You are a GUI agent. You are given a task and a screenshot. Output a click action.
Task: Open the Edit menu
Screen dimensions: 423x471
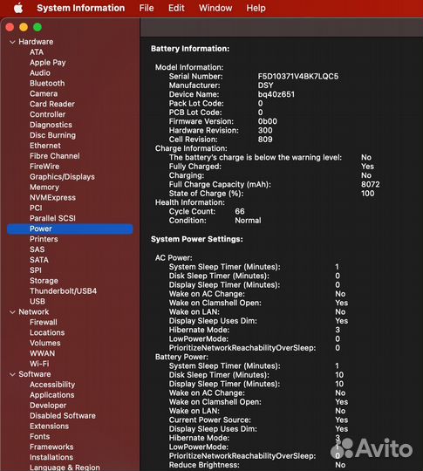click(176, 8)
